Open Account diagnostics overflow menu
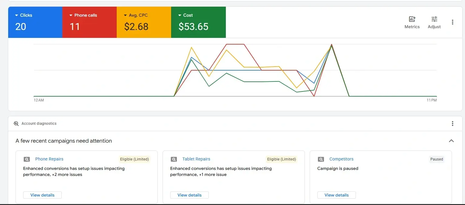Screen dimensions: 465x205 [453, 124]
